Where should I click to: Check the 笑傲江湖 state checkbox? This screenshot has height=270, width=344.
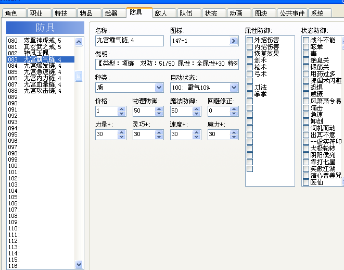[x=306, y=169]
